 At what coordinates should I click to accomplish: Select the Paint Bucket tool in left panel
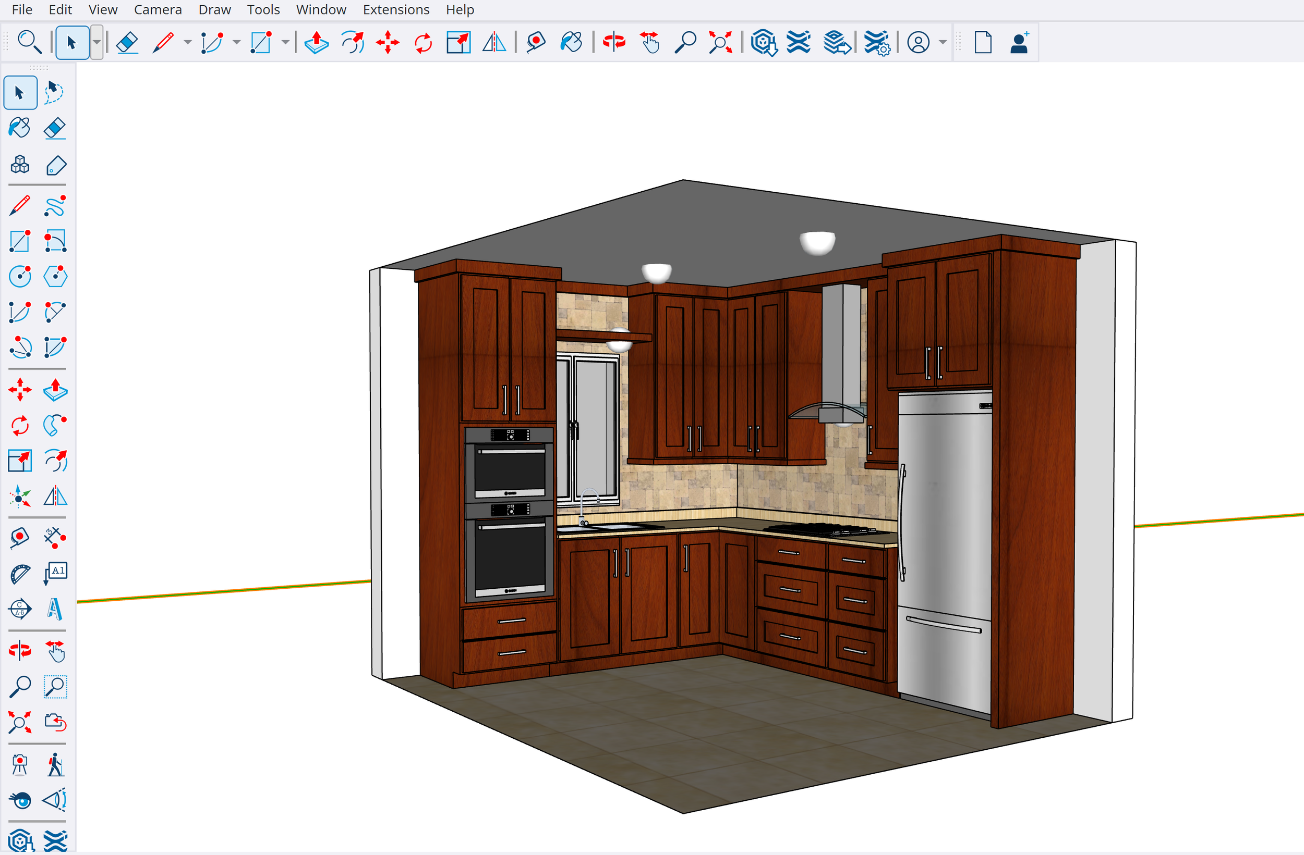(x=20, y=128)
